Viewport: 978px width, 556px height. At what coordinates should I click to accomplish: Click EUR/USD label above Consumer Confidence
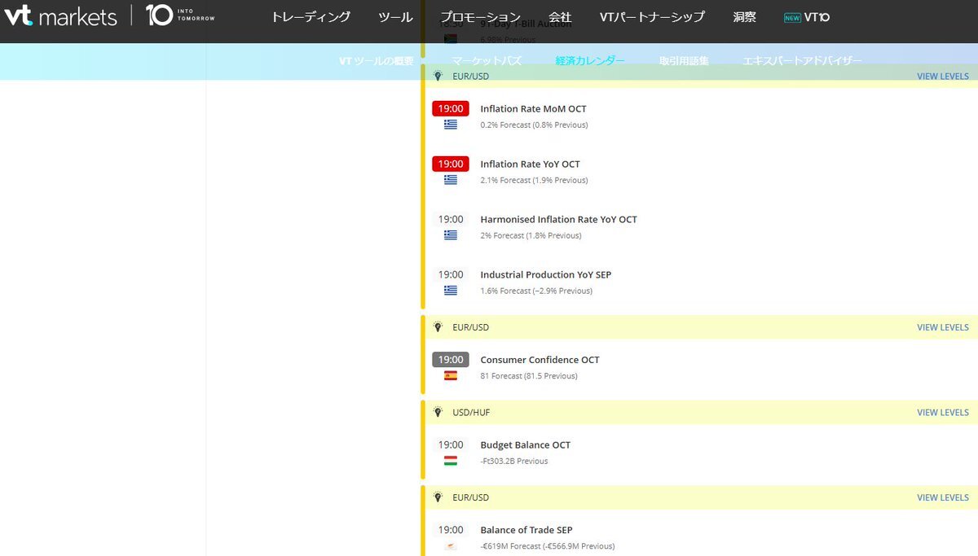point(470,327)
